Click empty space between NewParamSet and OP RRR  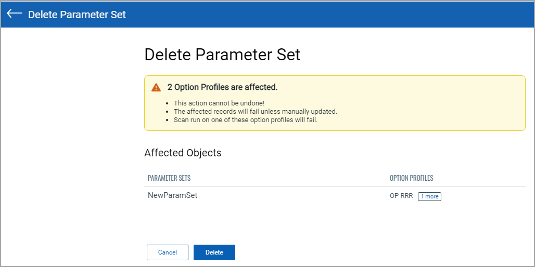291,196
